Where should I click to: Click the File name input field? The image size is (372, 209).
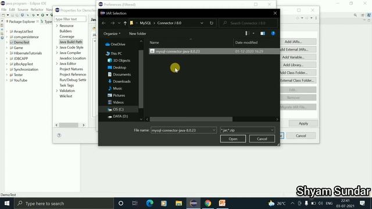181,130
